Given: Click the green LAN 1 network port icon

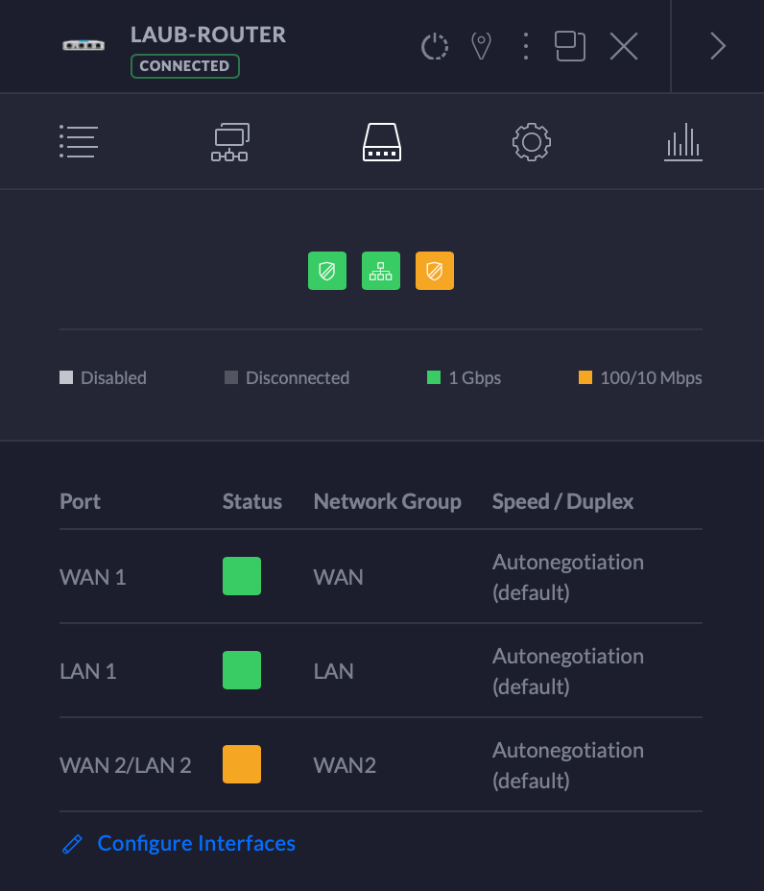Looking at the screenshot, I should [381, 271].
